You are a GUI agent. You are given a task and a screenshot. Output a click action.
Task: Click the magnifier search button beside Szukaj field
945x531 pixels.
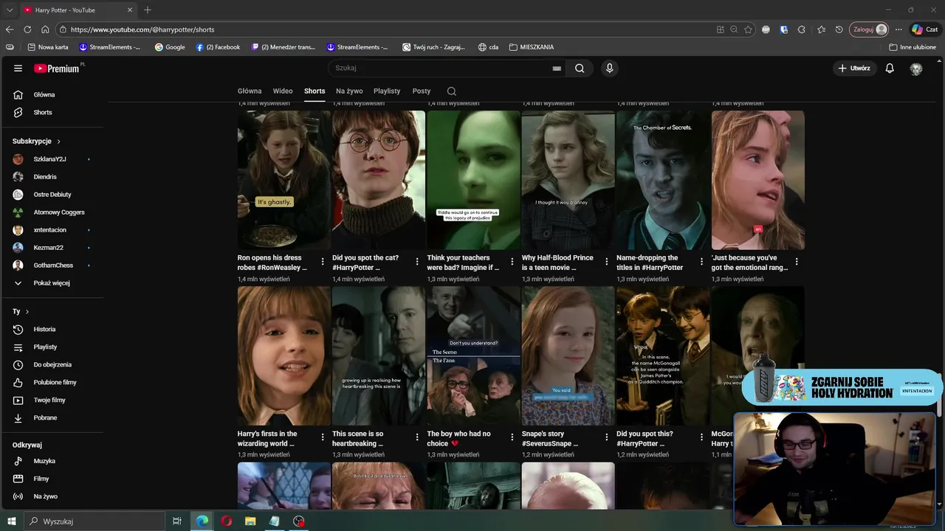580,69
